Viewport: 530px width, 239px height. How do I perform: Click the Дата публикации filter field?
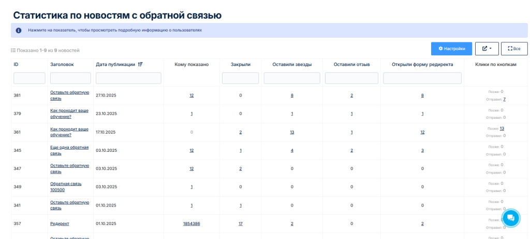coord(128,78)
